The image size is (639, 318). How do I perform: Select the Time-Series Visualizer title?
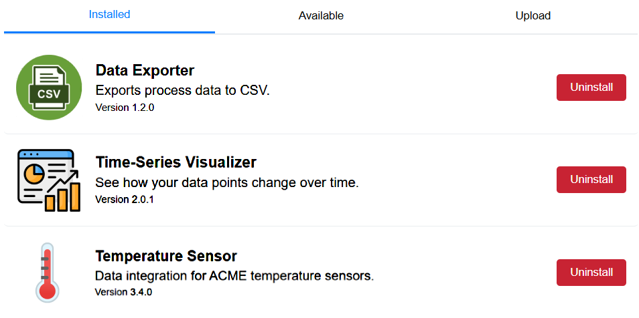point(175,162)
